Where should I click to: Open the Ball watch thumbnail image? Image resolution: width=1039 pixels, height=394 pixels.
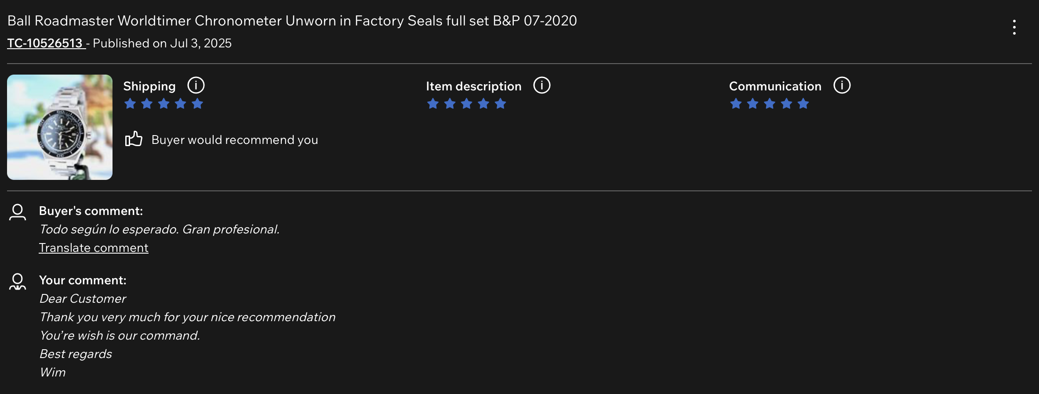60,127
